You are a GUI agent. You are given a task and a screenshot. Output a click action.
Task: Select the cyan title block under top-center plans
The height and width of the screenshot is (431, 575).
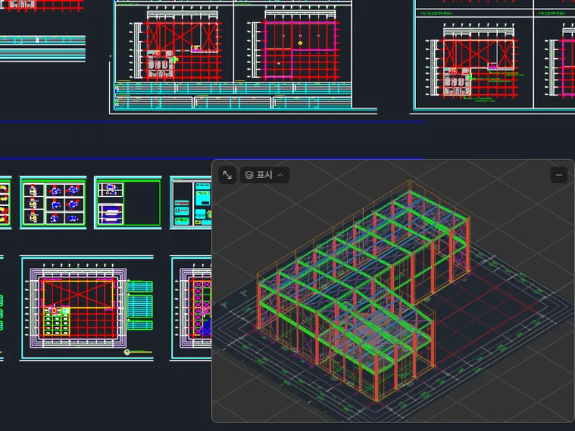(x=233, y=96)
